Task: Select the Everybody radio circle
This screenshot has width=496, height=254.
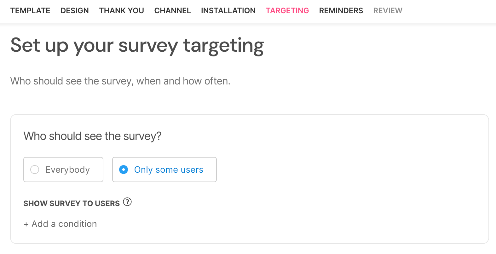Action: coord(35,170)
